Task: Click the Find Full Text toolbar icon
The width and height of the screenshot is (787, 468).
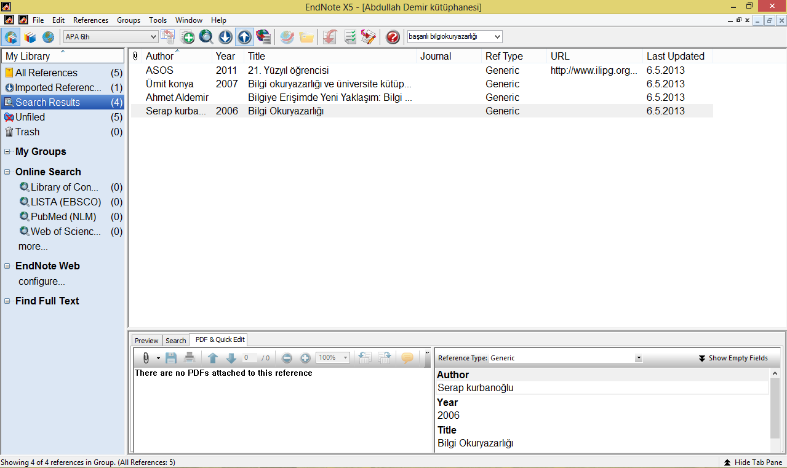Action: pos(263,37)
